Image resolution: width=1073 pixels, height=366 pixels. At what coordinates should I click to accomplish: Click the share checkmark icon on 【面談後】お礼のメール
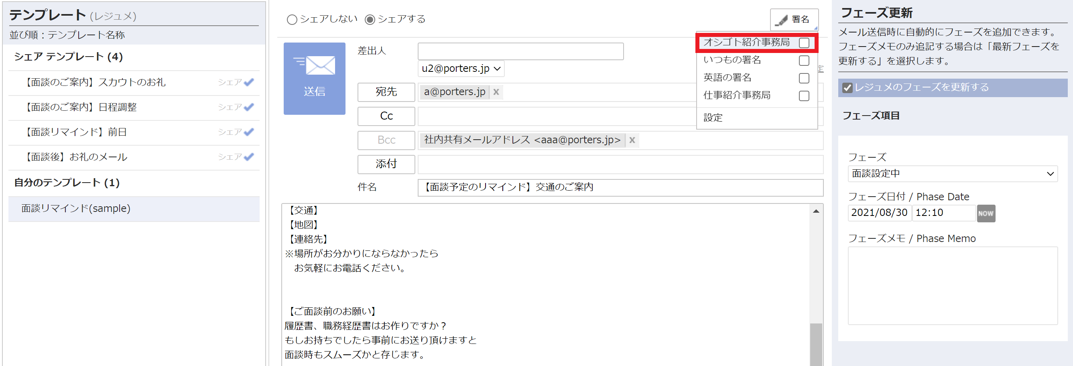coord(249,157)
